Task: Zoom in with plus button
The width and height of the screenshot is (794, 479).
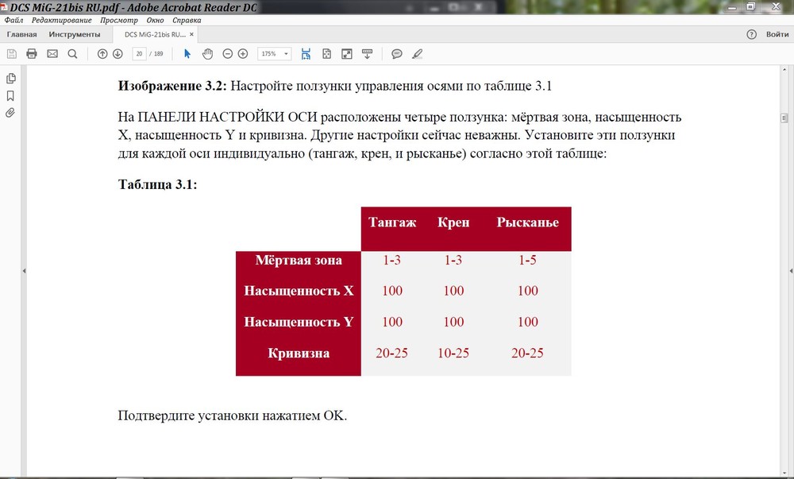Action: [x=243, y=54]
